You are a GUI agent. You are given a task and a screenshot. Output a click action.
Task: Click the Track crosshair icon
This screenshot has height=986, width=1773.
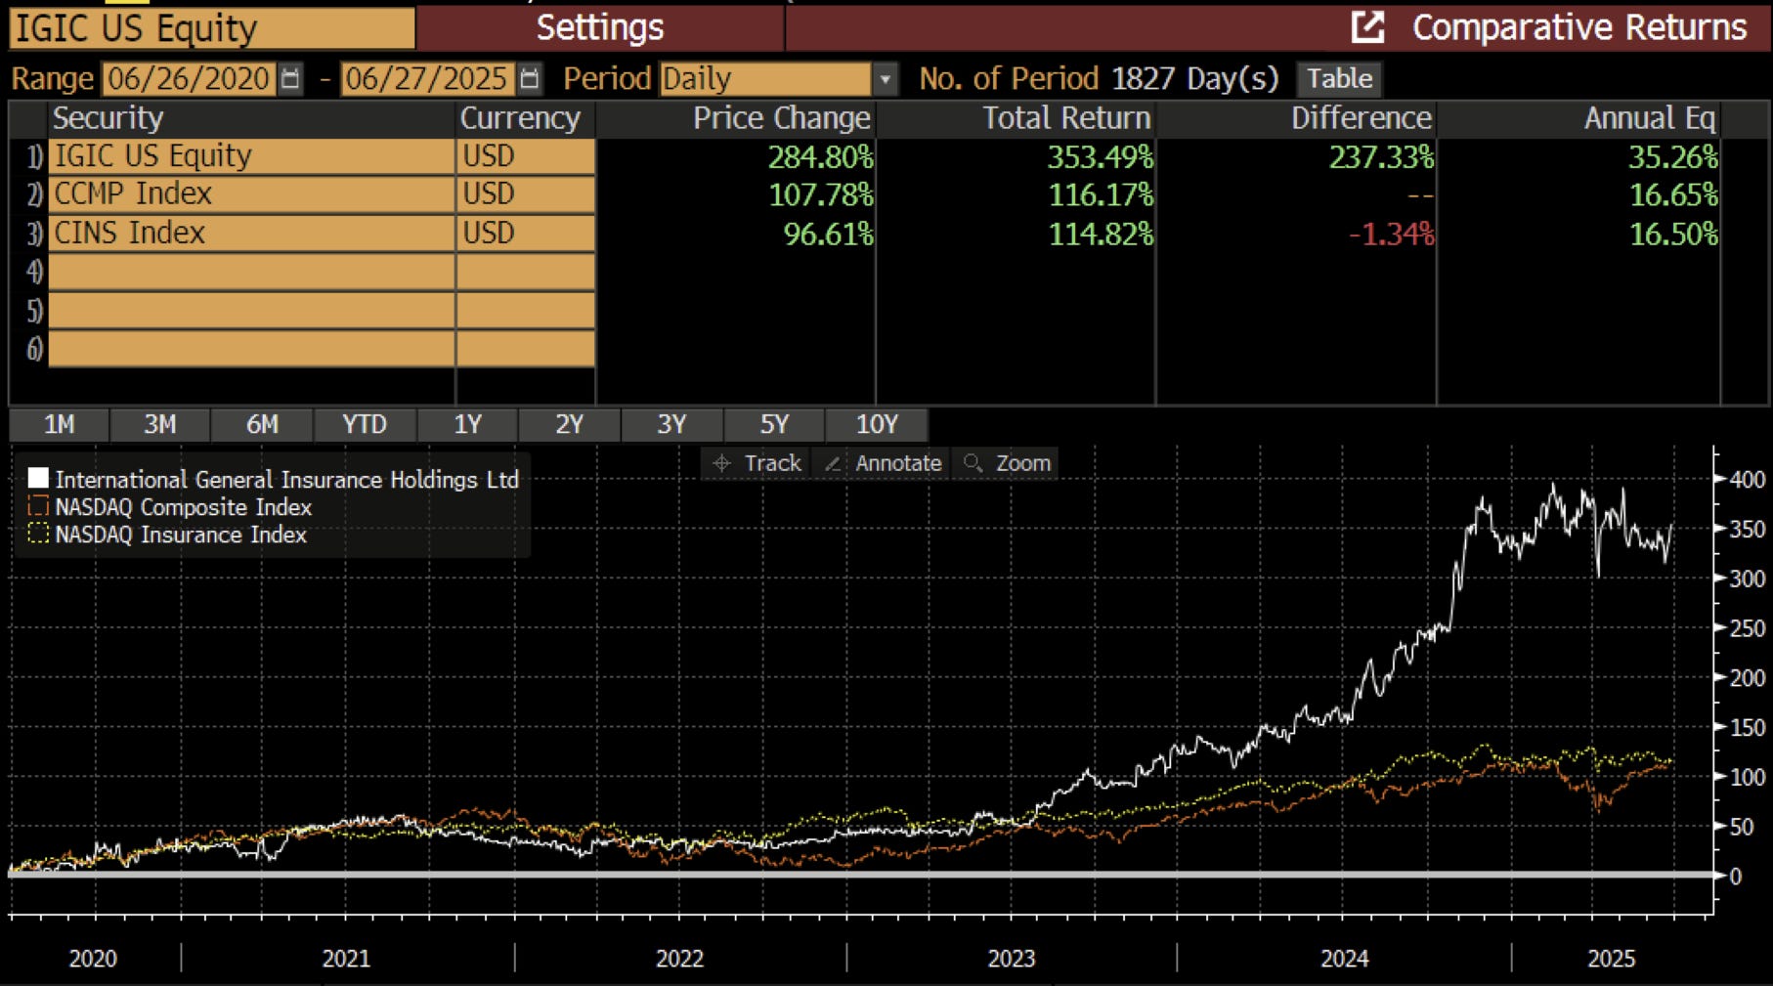point(722,463)
